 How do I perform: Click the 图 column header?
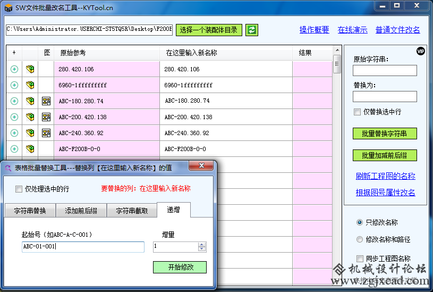46,53
